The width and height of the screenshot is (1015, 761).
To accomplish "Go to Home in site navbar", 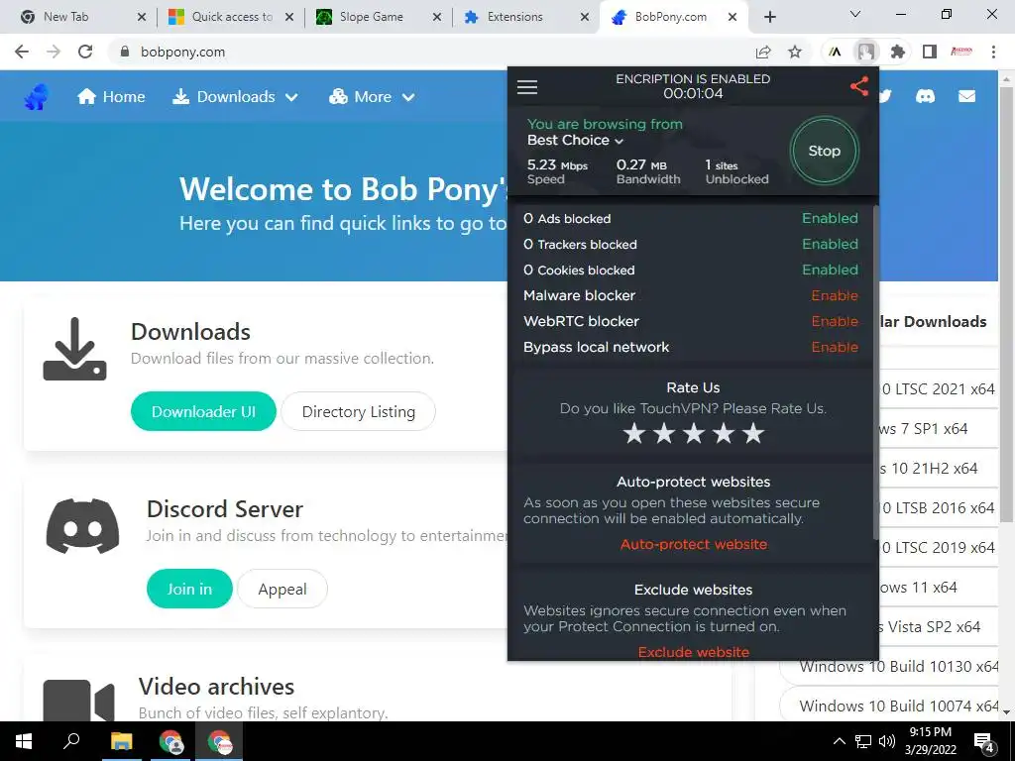I will tap(111, 97).
